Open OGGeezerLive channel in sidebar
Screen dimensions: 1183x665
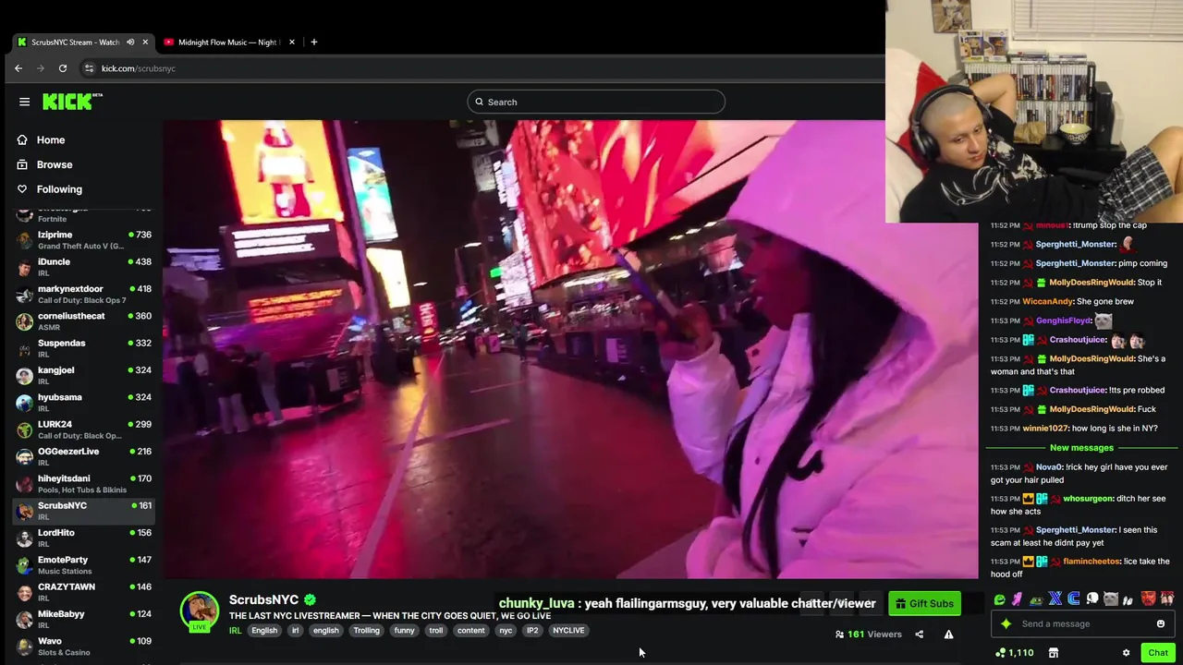83,457
